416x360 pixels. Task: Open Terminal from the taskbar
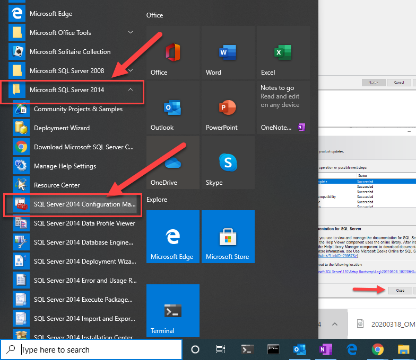tap(247, 349)
